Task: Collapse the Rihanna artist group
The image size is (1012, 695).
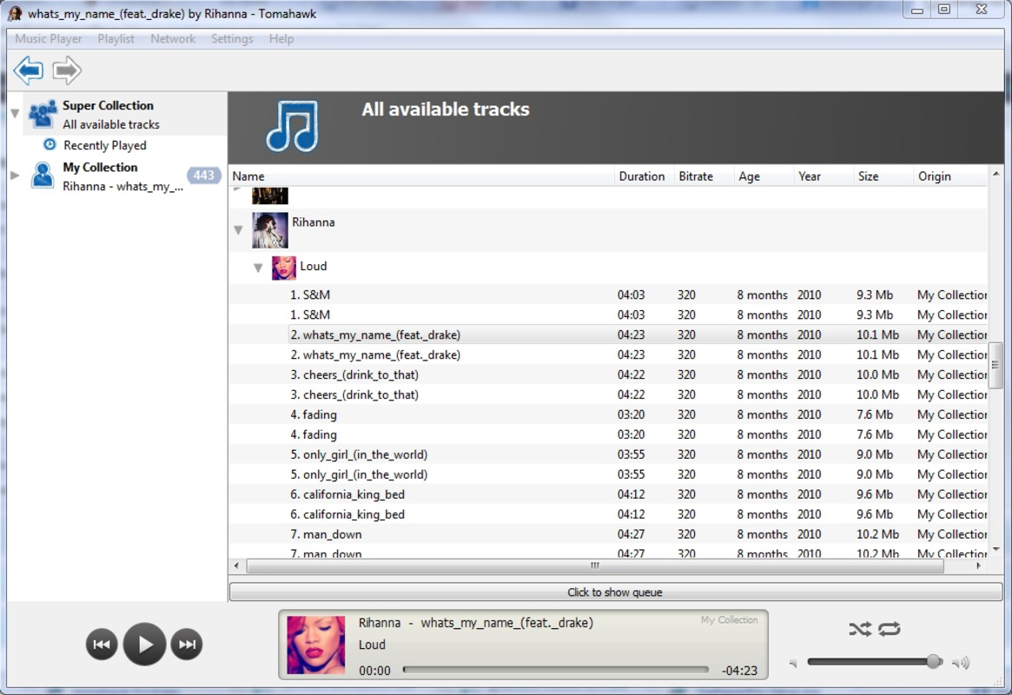Action: click(x=238, y=229)
